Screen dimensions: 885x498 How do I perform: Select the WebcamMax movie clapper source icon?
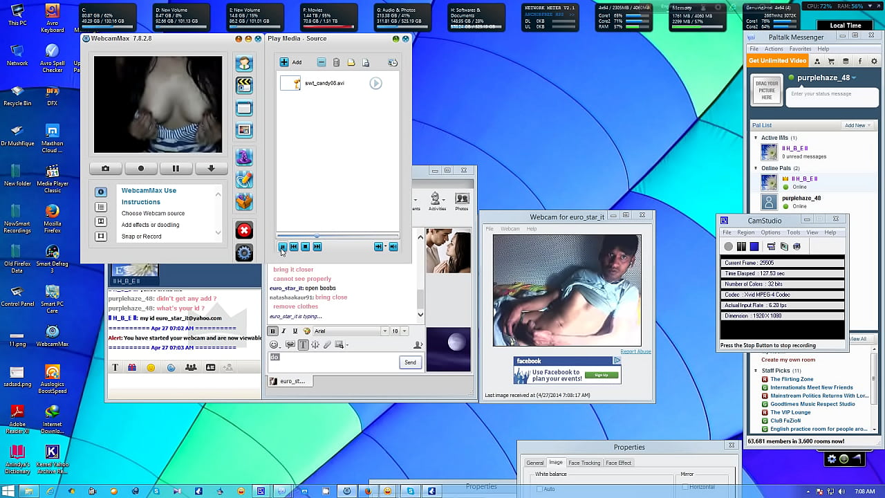point(244,85)
